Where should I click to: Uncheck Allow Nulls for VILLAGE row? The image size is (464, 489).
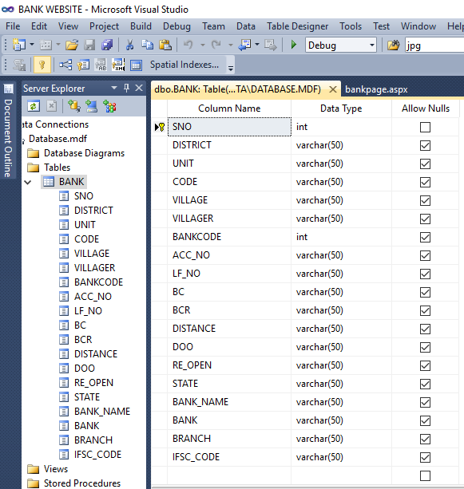(x=425, y=200)
